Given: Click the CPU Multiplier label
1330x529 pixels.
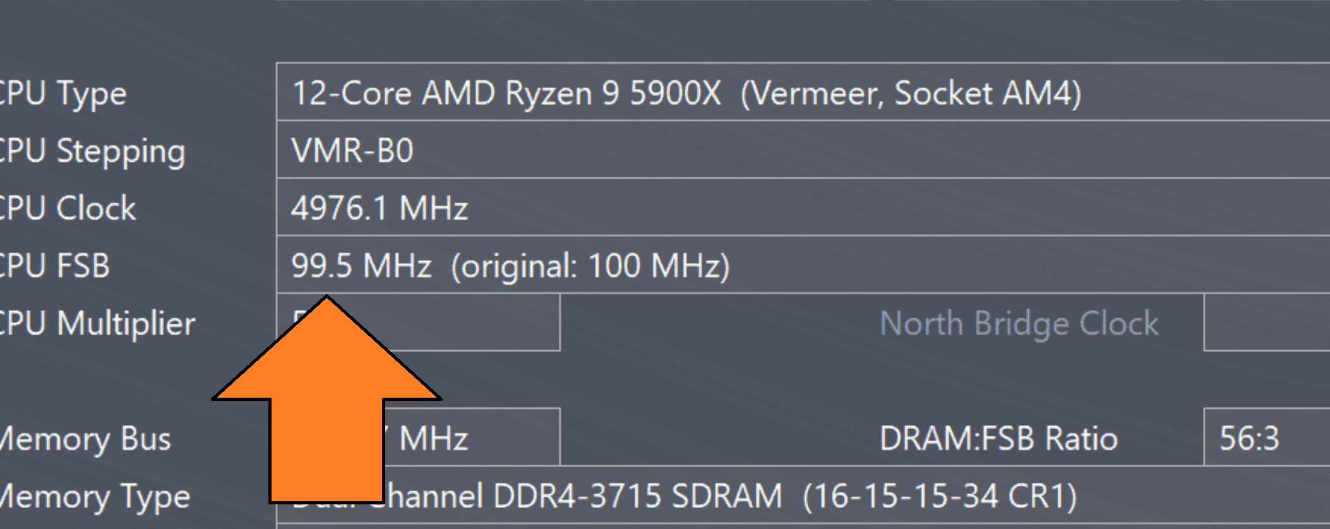Looking at the screenshot, I should 97,323.
